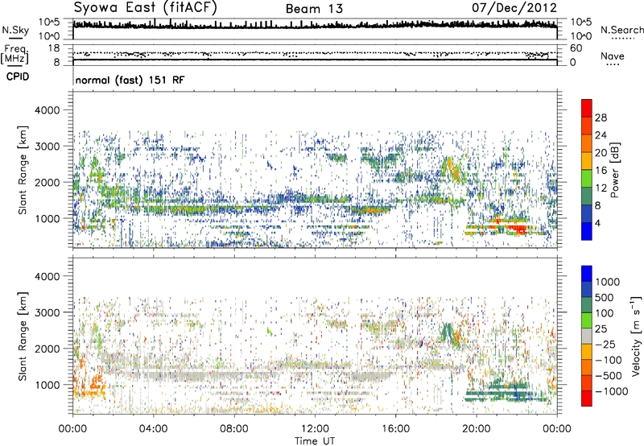644x446 pixels.
Task: Click the red segment of Power colorbar
Action: click(x=587, y=108)
